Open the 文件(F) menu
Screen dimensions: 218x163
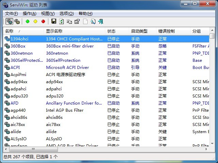point(12,14)
